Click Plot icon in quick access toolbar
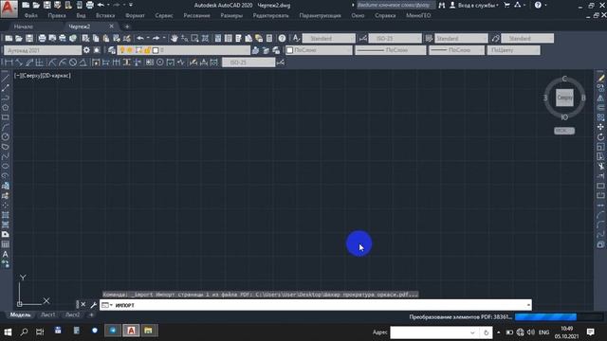The image size is (607, 341). click(x=90, y=5)
